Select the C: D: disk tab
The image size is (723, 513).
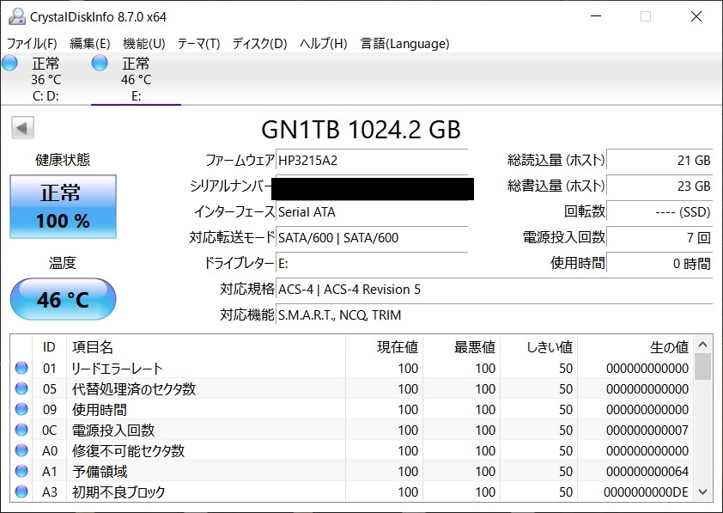(x=46, y=79)
